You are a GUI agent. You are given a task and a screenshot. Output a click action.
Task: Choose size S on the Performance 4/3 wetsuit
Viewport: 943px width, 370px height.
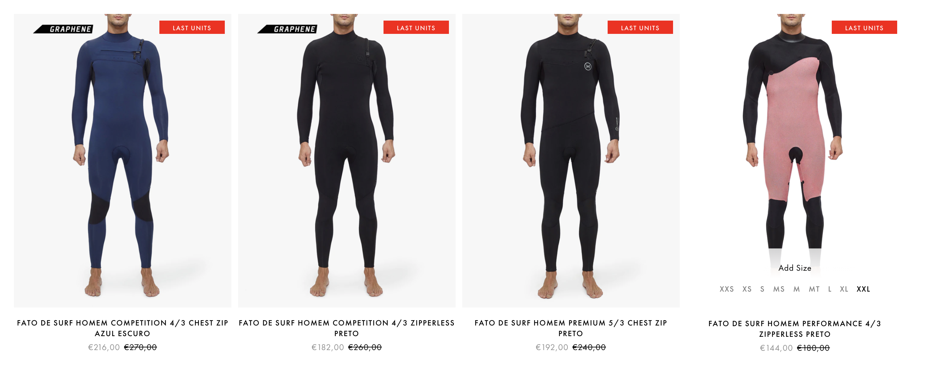[x=762, y=289]
